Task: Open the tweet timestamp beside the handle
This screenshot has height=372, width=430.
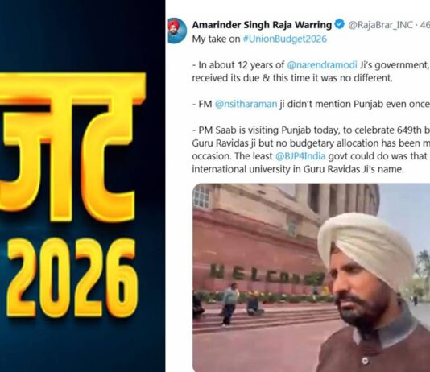Action: pos(424,25)
